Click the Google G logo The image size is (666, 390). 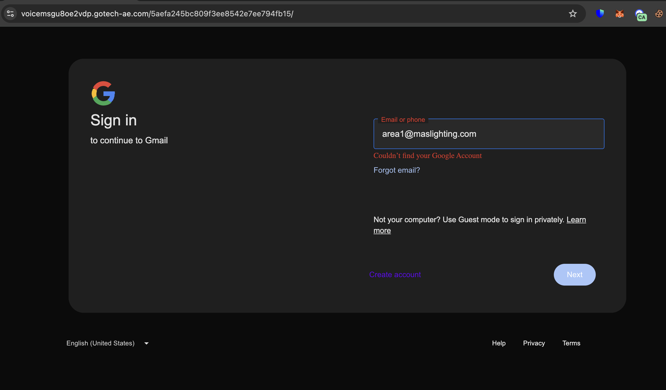click(x=103, y=93)
